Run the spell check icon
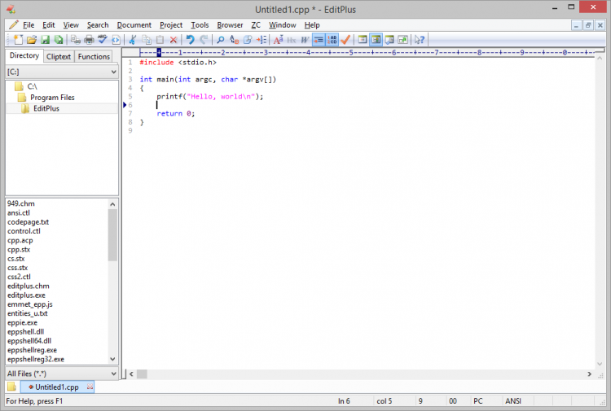The image size is (611, 411). pyautogui.click(x=102, y=39)
